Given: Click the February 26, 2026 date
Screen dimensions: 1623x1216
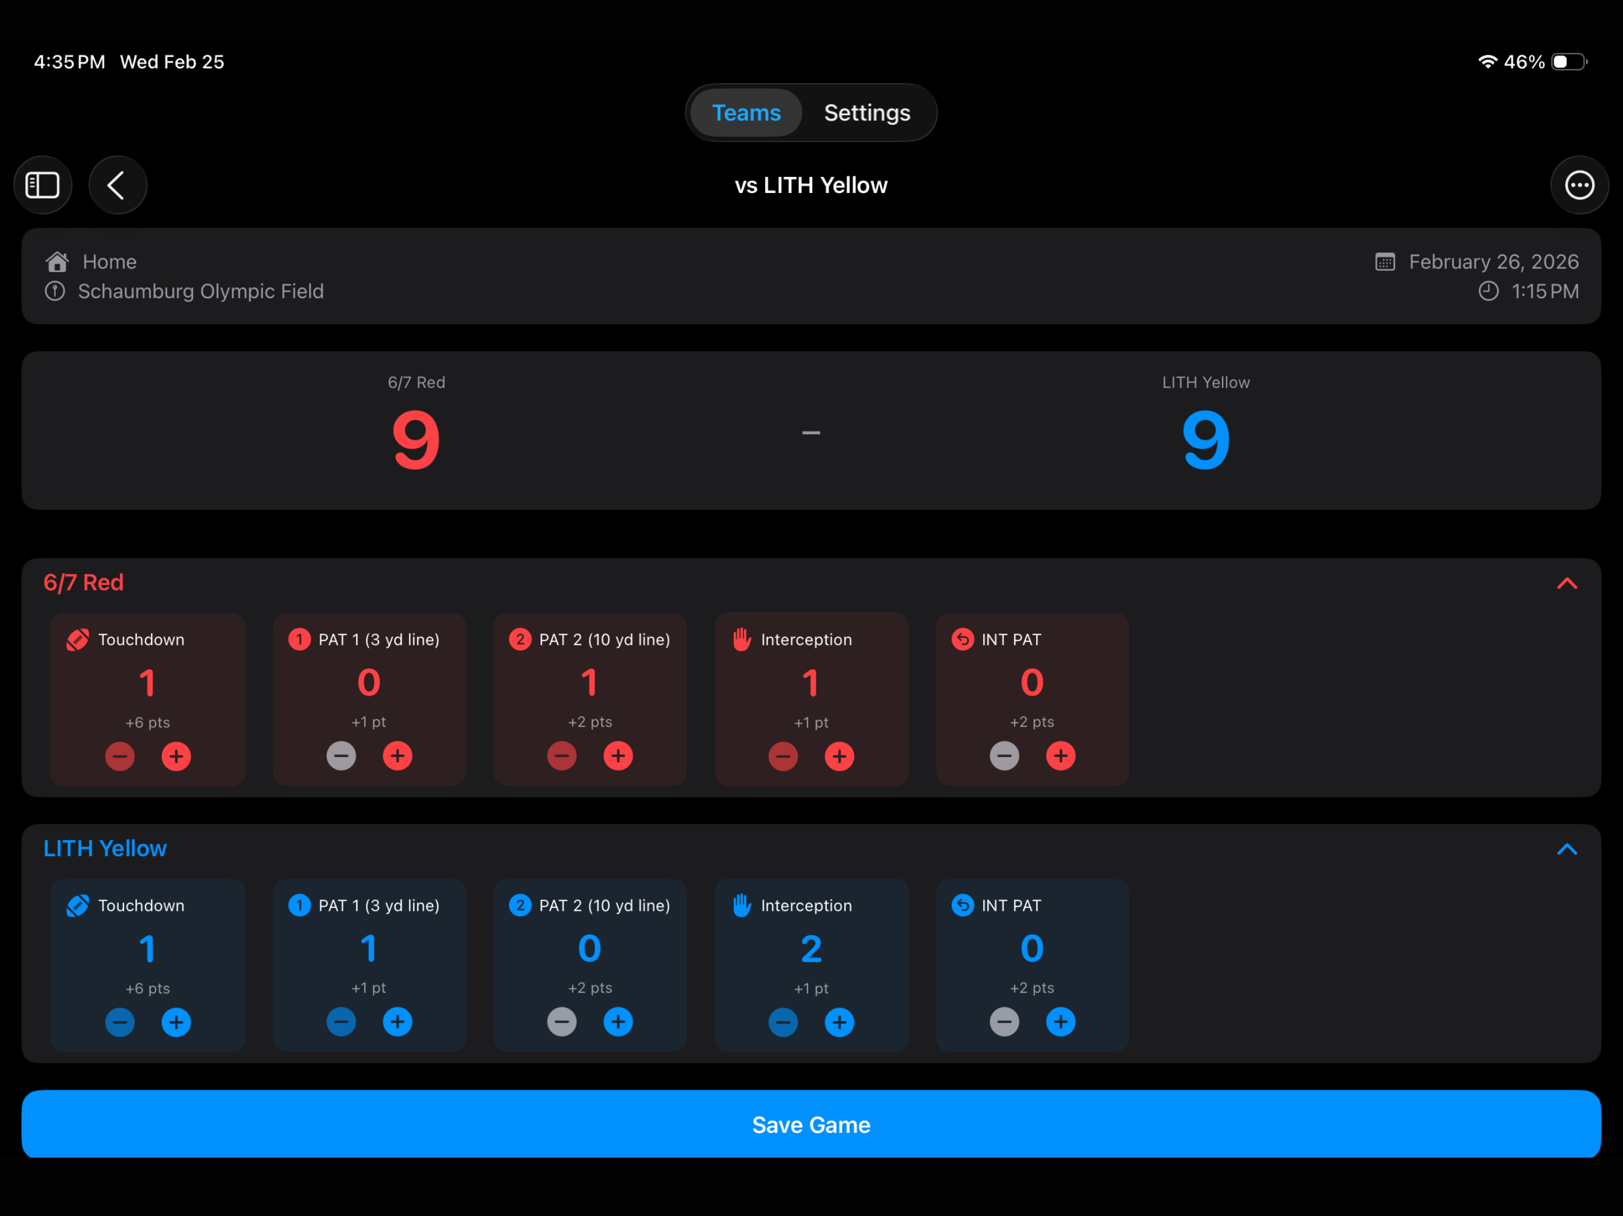Looking at the screenshot, I should (1493, 262).
